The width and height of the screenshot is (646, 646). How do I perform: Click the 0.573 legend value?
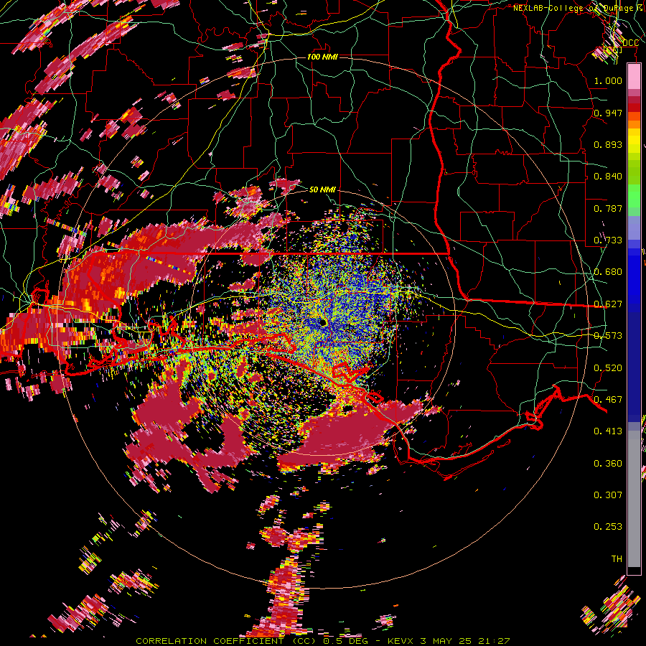pos(608,336)
